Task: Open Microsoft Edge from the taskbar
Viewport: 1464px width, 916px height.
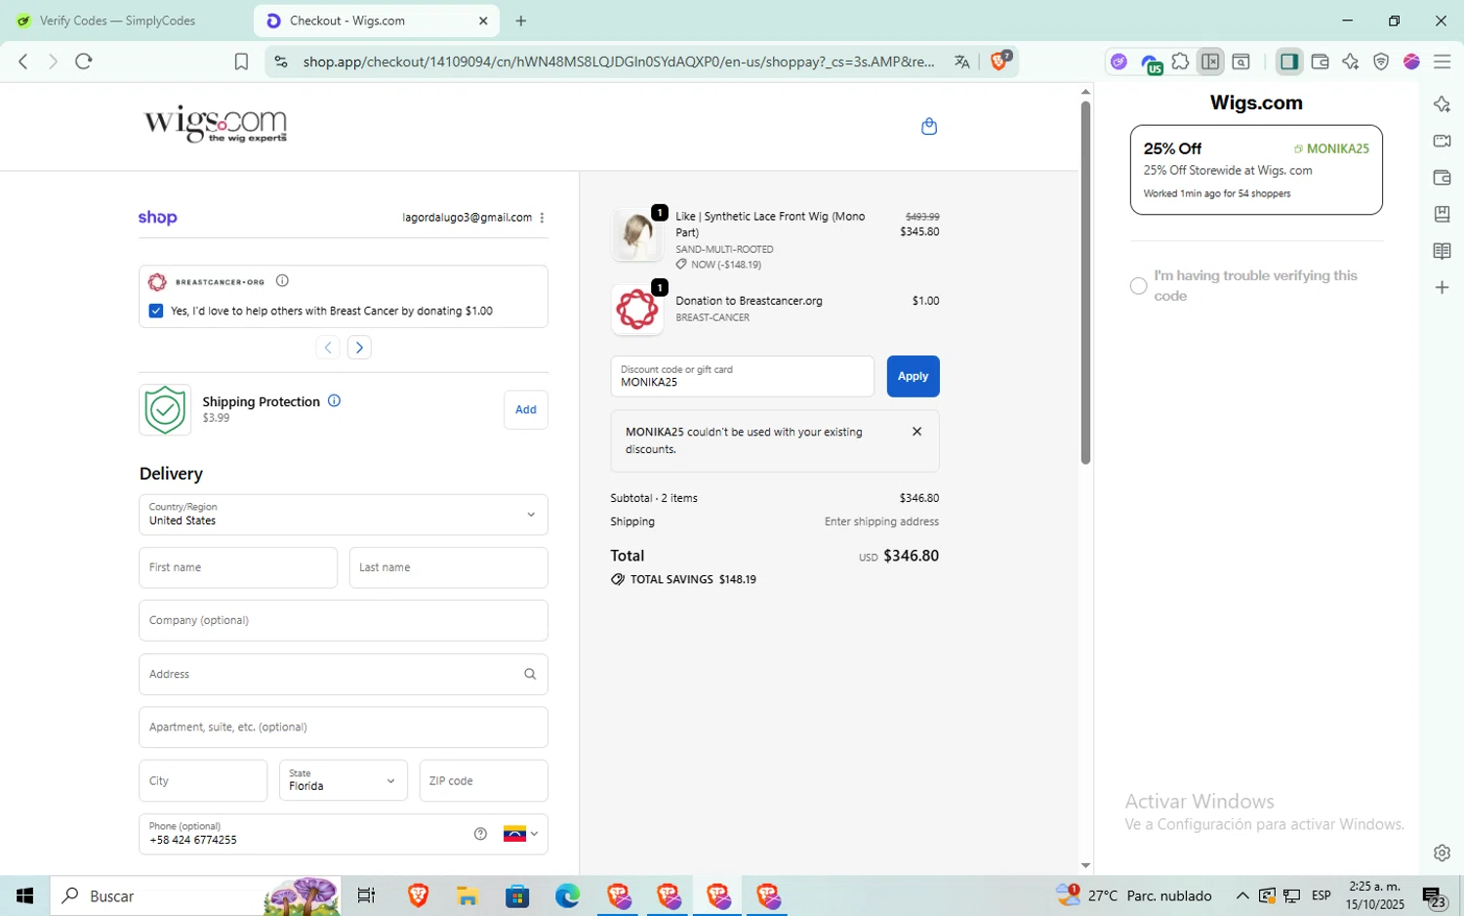Action: click(x=567, y=895)
